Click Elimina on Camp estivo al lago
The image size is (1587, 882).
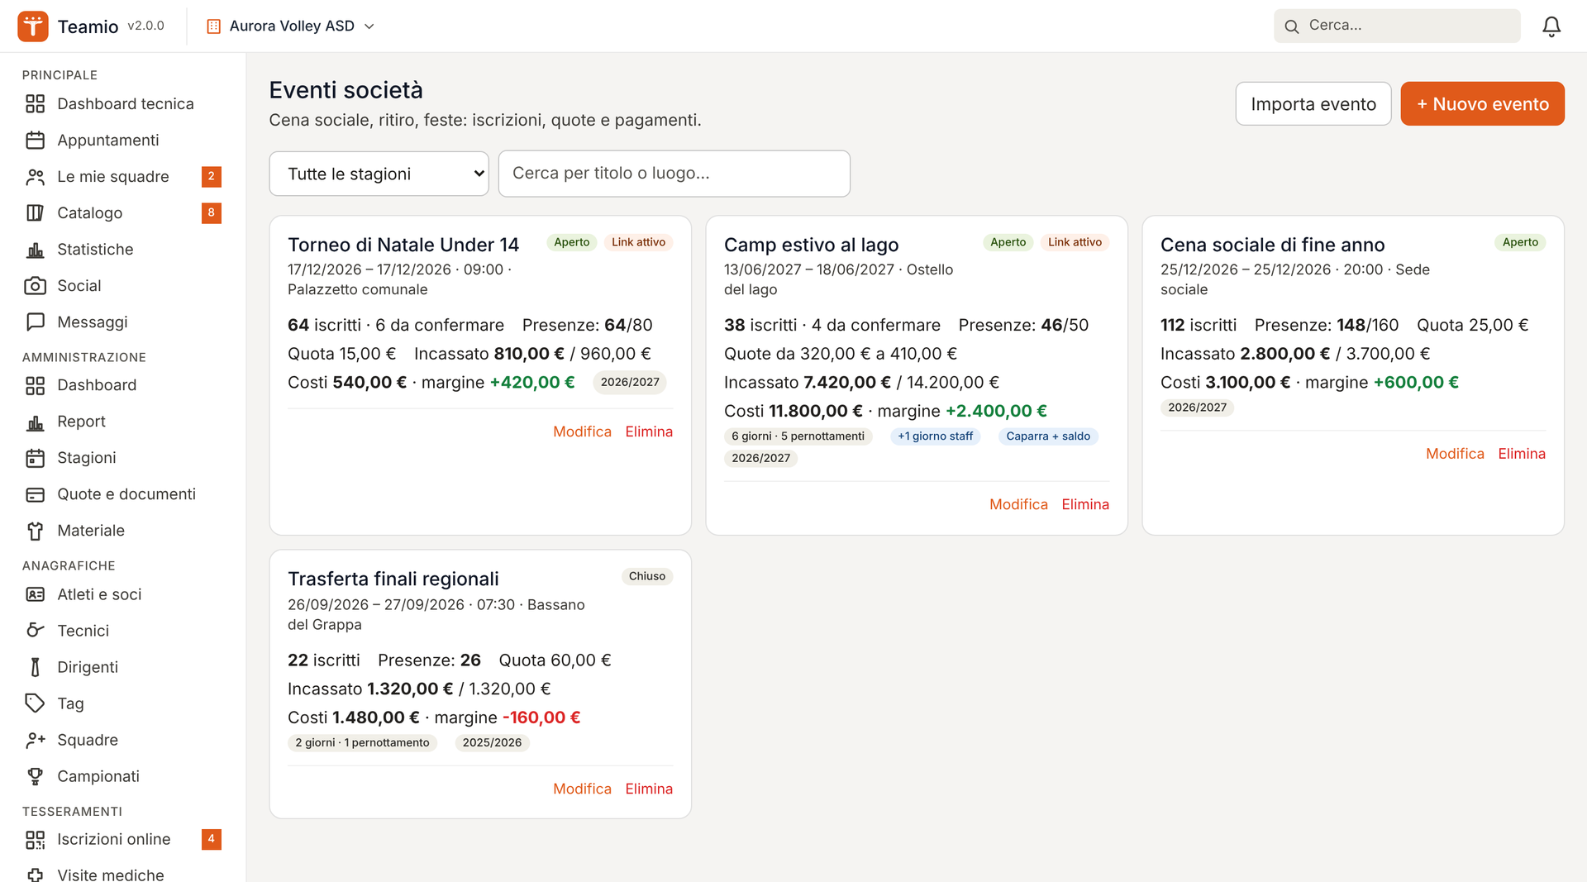1085,504
